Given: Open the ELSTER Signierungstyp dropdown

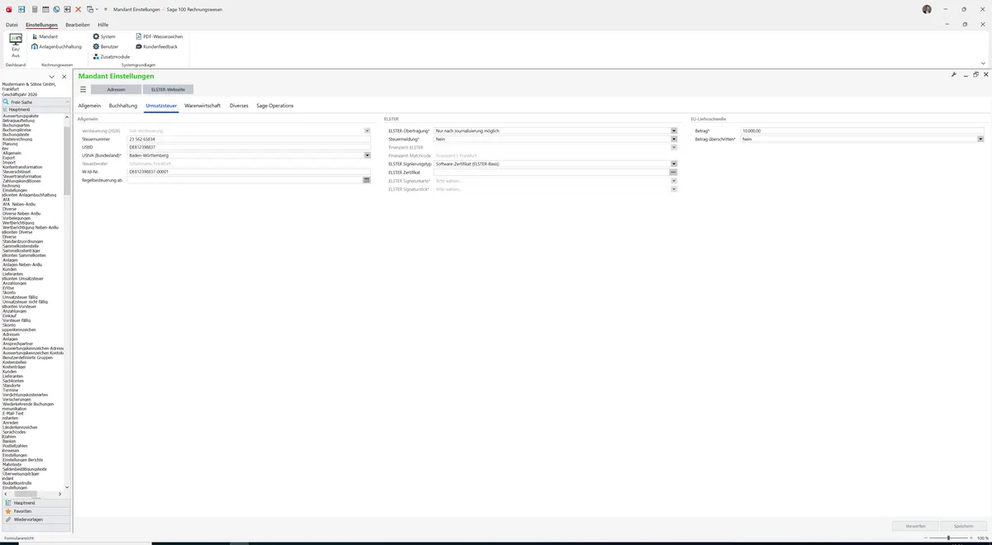Looking at the screenshot, I should click(x=674, y=163).
